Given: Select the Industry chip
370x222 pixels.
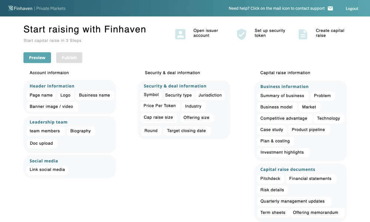Looking at the screenshot, I should (x=193, y=107).
